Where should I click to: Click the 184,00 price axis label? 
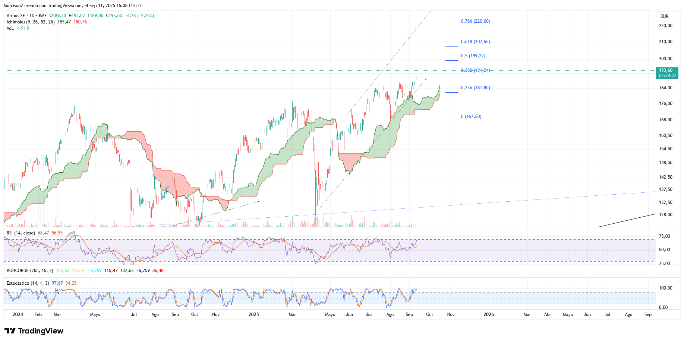click(x=666, y=88)
